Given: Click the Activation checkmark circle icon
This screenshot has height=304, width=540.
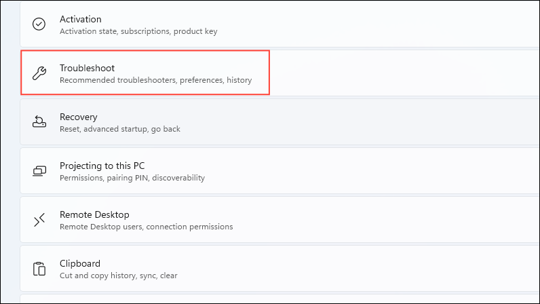Looking at the screenshot, I should [x=39, y=24].
